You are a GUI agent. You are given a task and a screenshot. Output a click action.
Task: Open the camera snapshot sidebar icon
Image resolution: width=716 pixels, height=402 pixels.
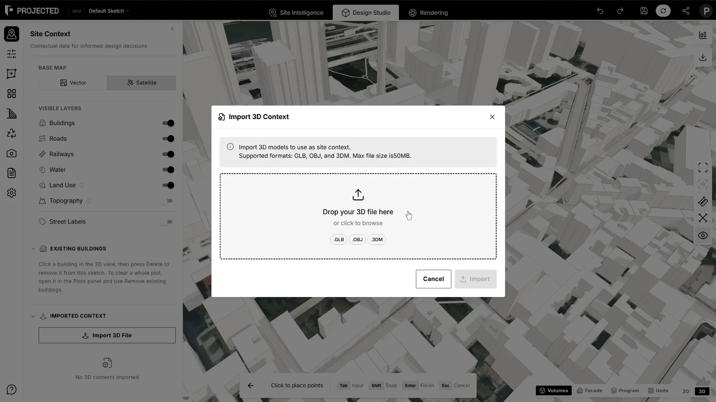(12, 153)
